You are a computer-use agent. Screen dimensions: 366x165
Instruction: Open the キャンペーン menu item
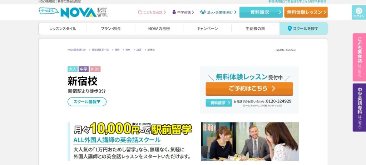pyautogui.click(x=207, y=29)
